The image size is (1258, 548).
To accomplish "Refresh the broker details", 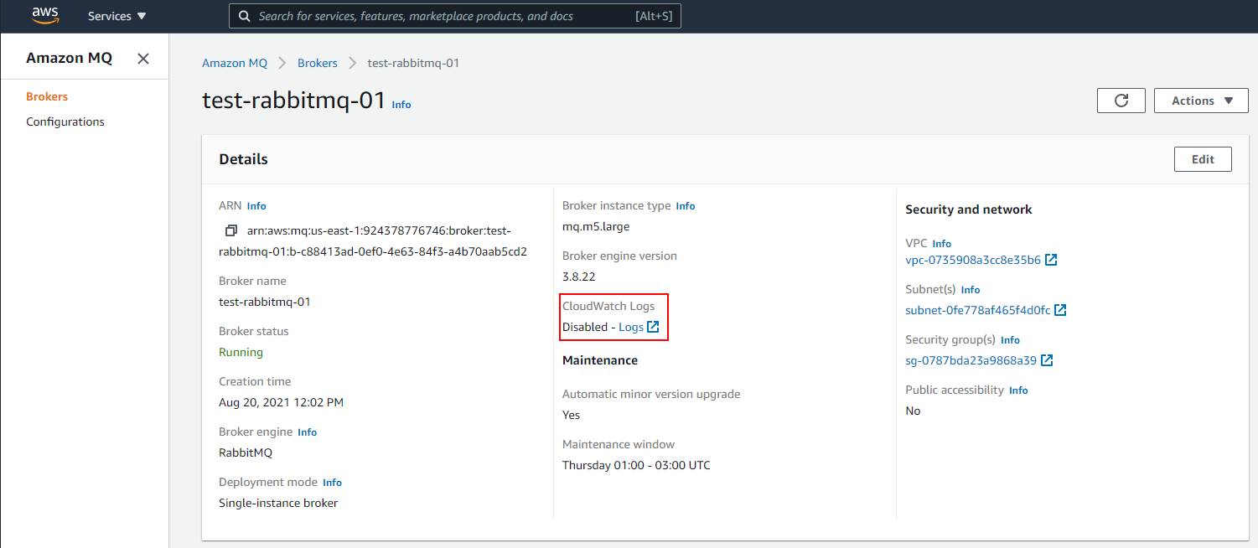I will pyautogui.click(x=1121, y=101).
